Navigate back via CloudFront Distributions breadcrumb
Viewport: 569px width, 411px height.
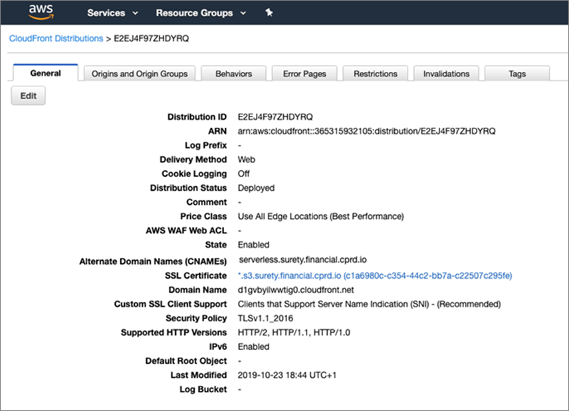pyautogui.click(x=56, y=39)
